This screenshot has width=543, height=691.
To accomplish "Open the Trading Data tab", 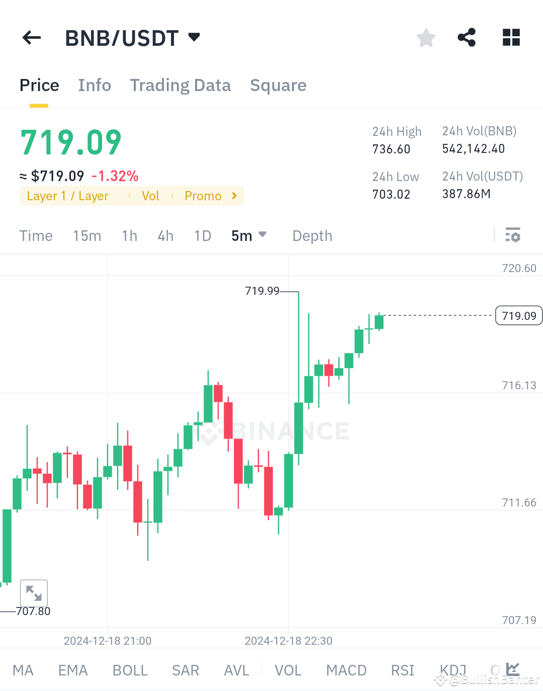I will click(x=180, y=85).
